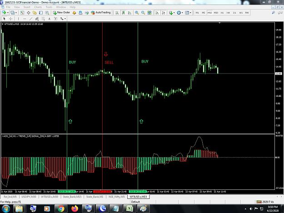Switch to USDJPY,M30 chart tab

click(x=29, y=197)
